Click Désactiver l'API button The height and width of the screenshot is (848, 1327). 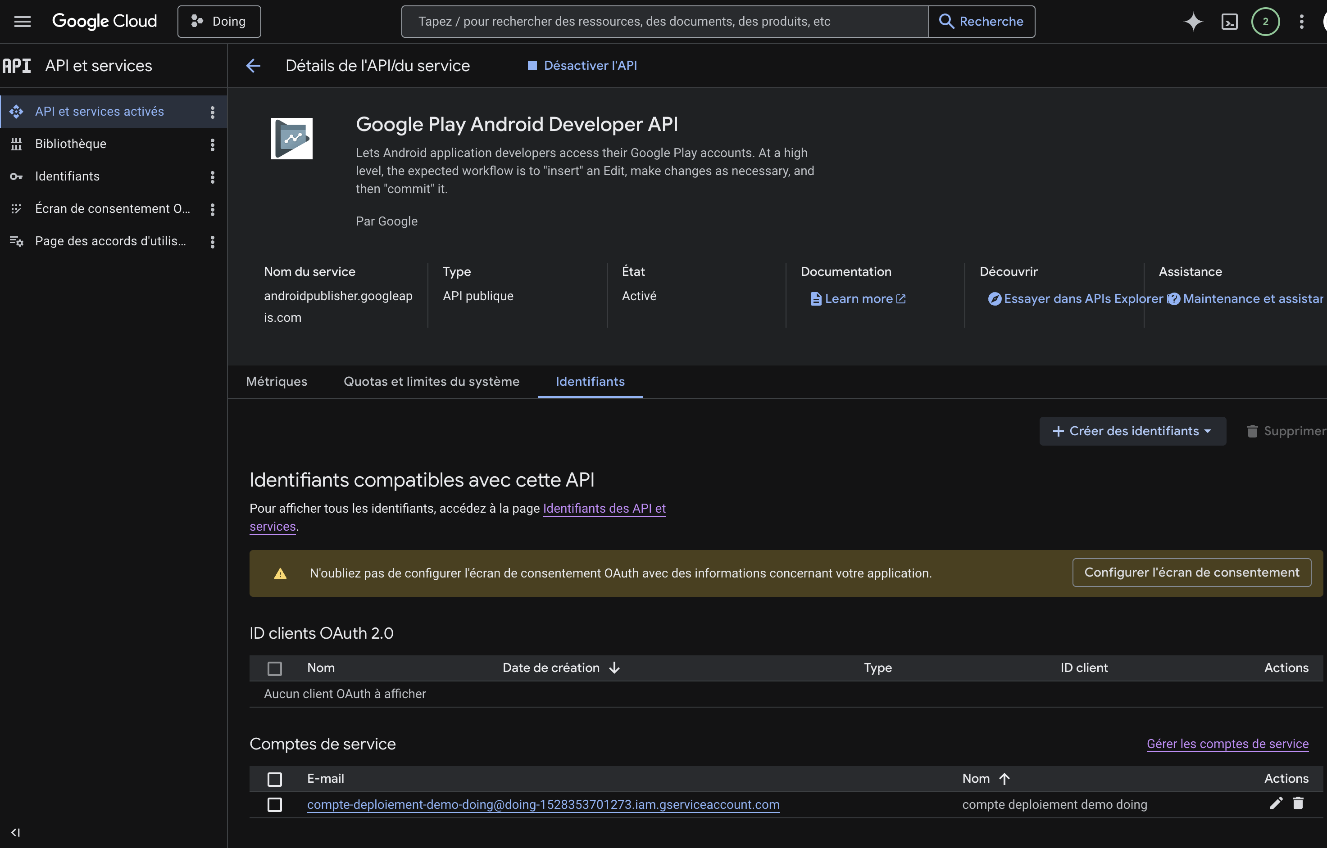coord(582,66)
